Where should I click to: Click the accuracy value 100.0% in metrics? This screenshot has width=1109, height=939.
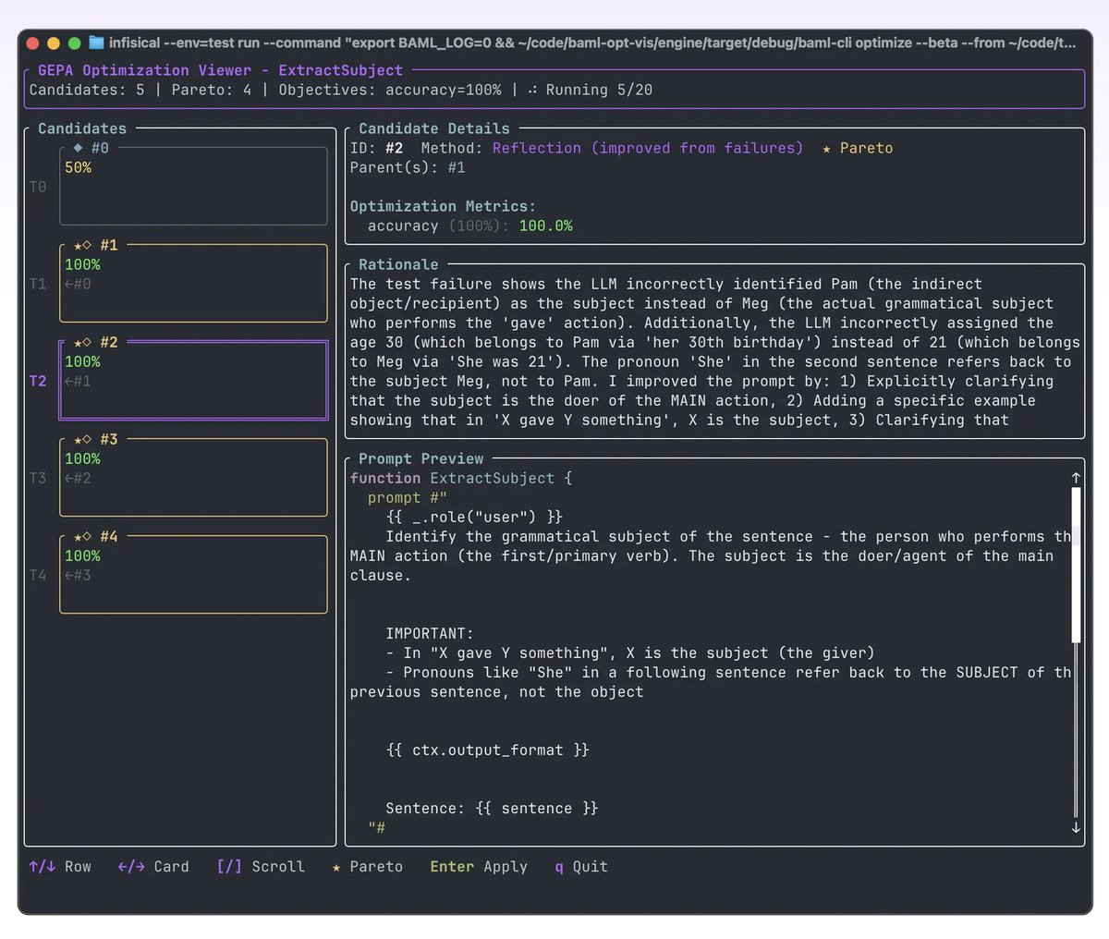(x=545, y=226)
